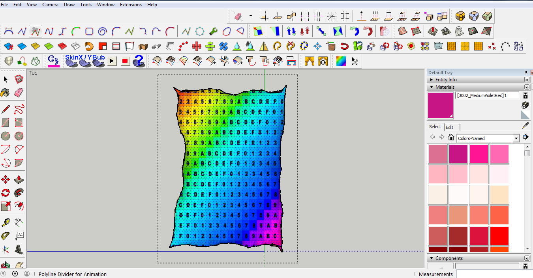Open the Draw menu

click(x=69, y=5)
